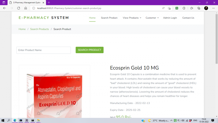This screenshot has width=218, height=123.
Task: Open the browser Extensions menu
Action: click(184, 8)
